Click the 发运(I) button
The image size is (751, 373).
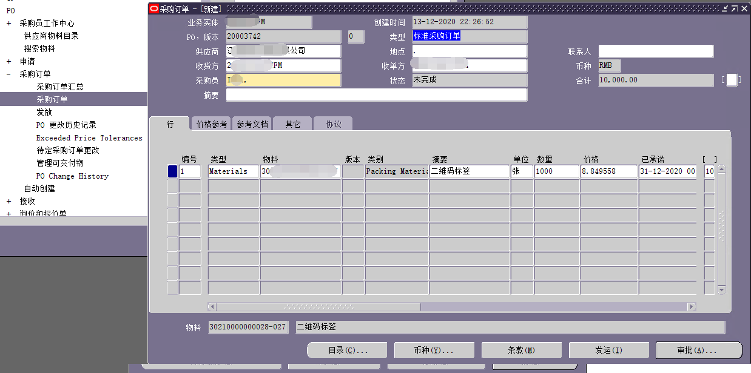pyautogui.click(x=608, y=350)
